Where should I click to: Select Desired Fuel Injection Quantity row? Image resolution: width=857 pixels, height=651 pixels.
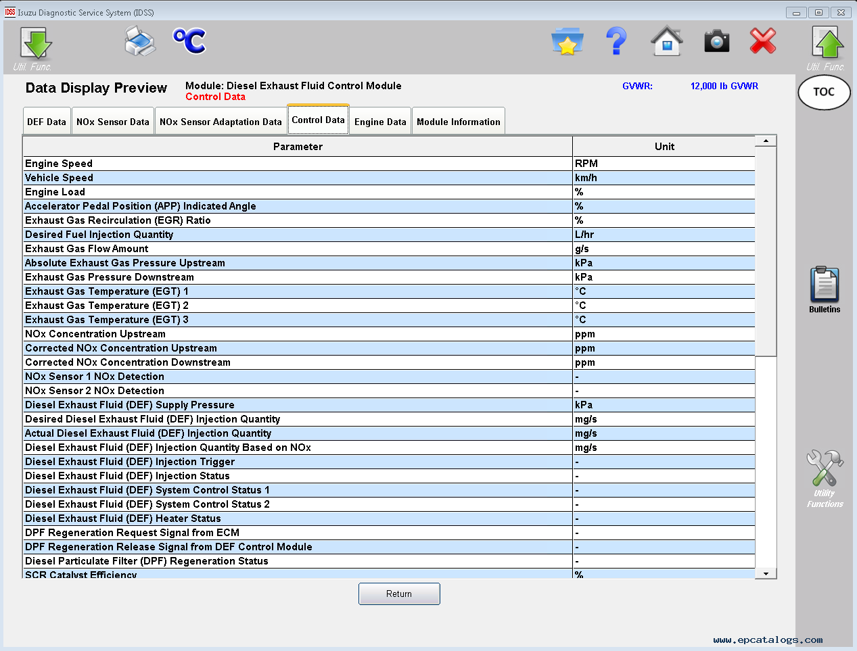pyautogui.click(x=389, y=235)
